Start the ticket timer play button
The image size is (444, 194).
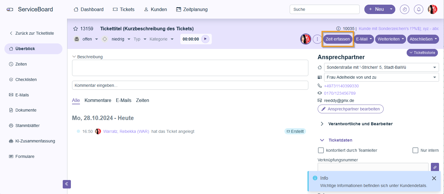pyautogui.click(x=205, y=39)
